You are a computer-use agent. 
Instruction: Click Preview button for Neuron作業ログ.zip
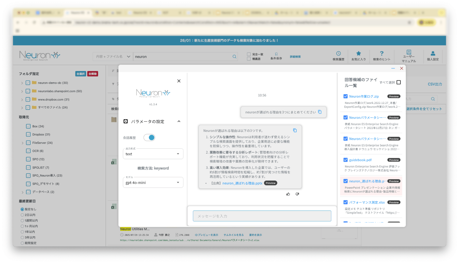tap(394, 96)
